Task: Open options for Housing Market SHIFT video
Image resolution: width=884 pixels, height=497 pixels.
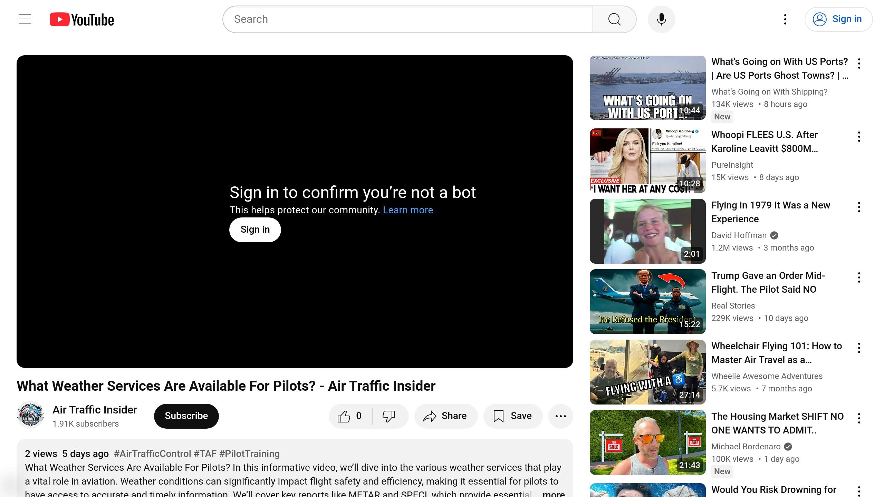Action: coord(859,418)
